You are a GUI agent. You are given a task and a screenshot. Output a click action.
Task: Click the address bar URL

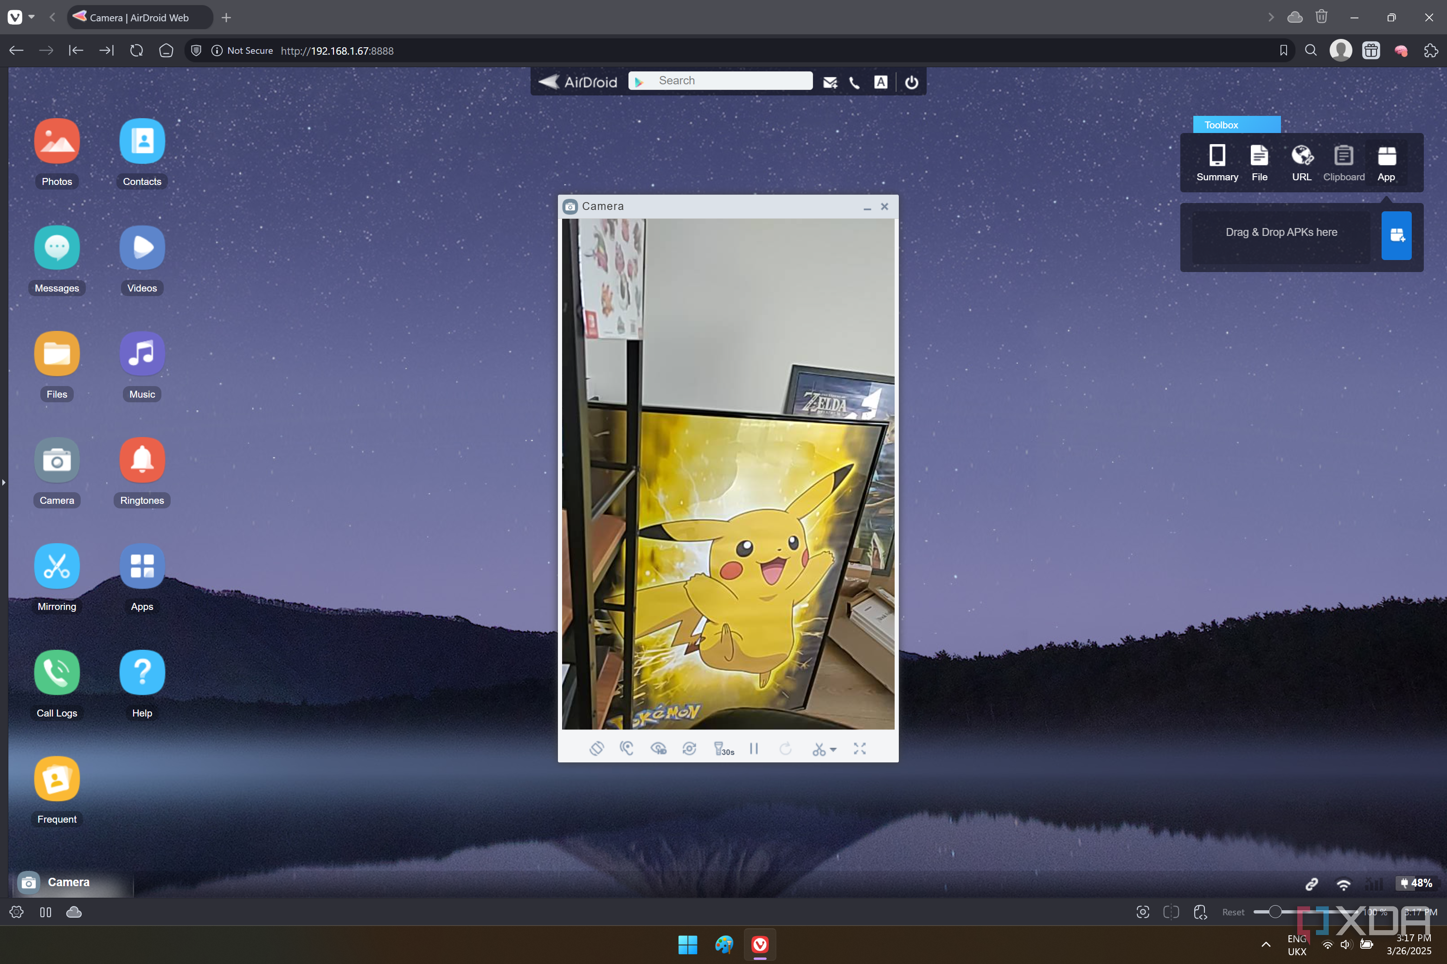337,51
